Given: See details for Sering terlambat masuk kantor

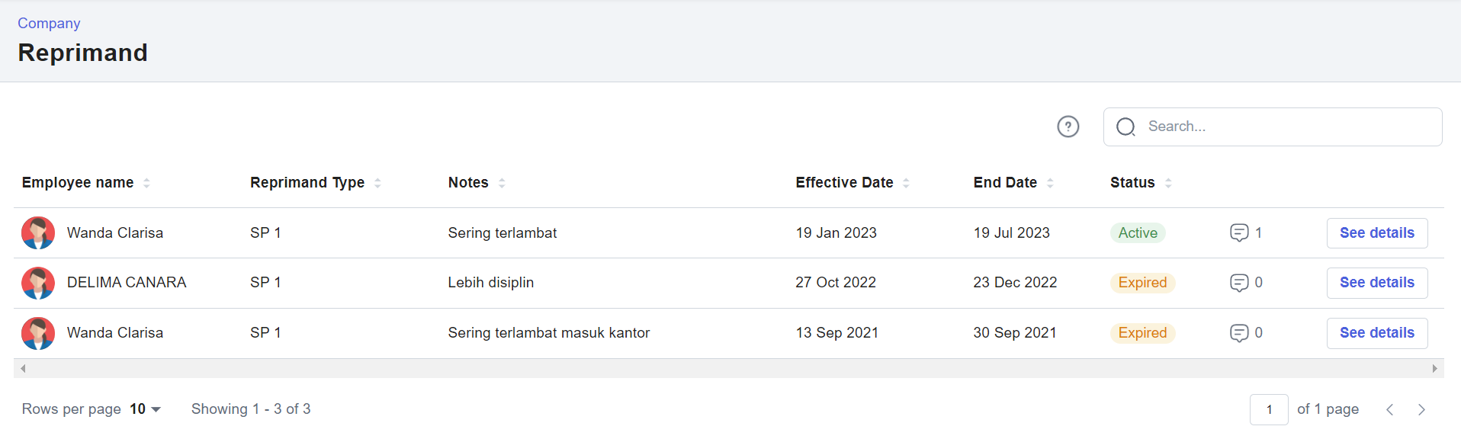Looking at the screenshot, I should (x=1377, y=333).
